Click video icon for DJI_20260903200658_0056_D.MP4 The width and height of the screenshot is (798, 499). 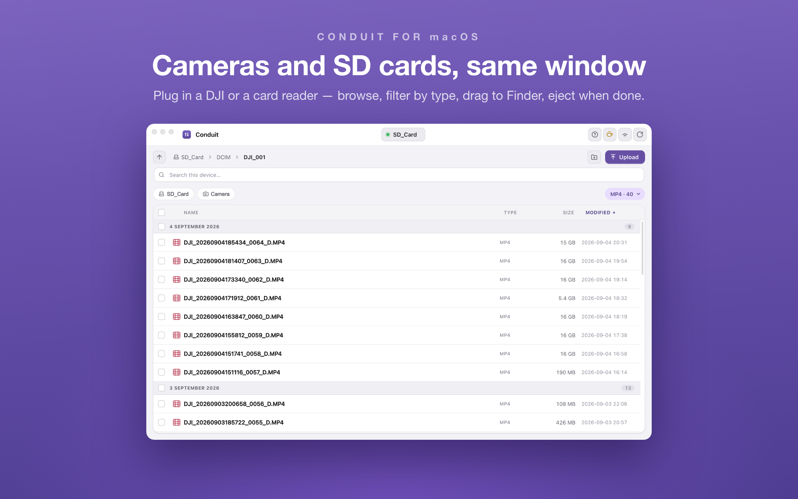[x=177, y=404]
